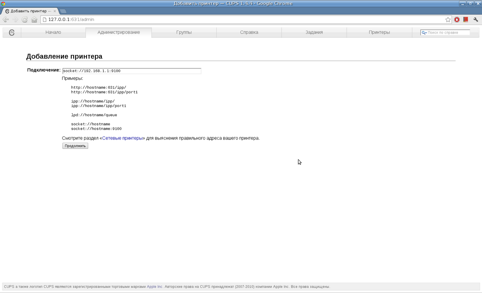This screenshot has height=293, width=482.
Task: Click the example text socket://hostname:9100
Action: click(x=96, y=129)
